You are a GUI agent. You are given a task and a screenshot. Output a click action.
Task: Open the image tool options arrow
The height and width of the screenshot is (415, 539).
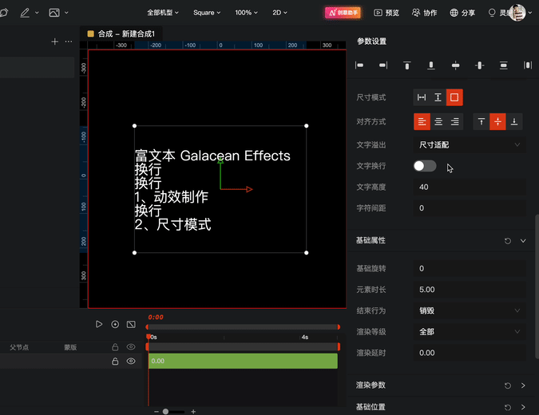point(66,13)
